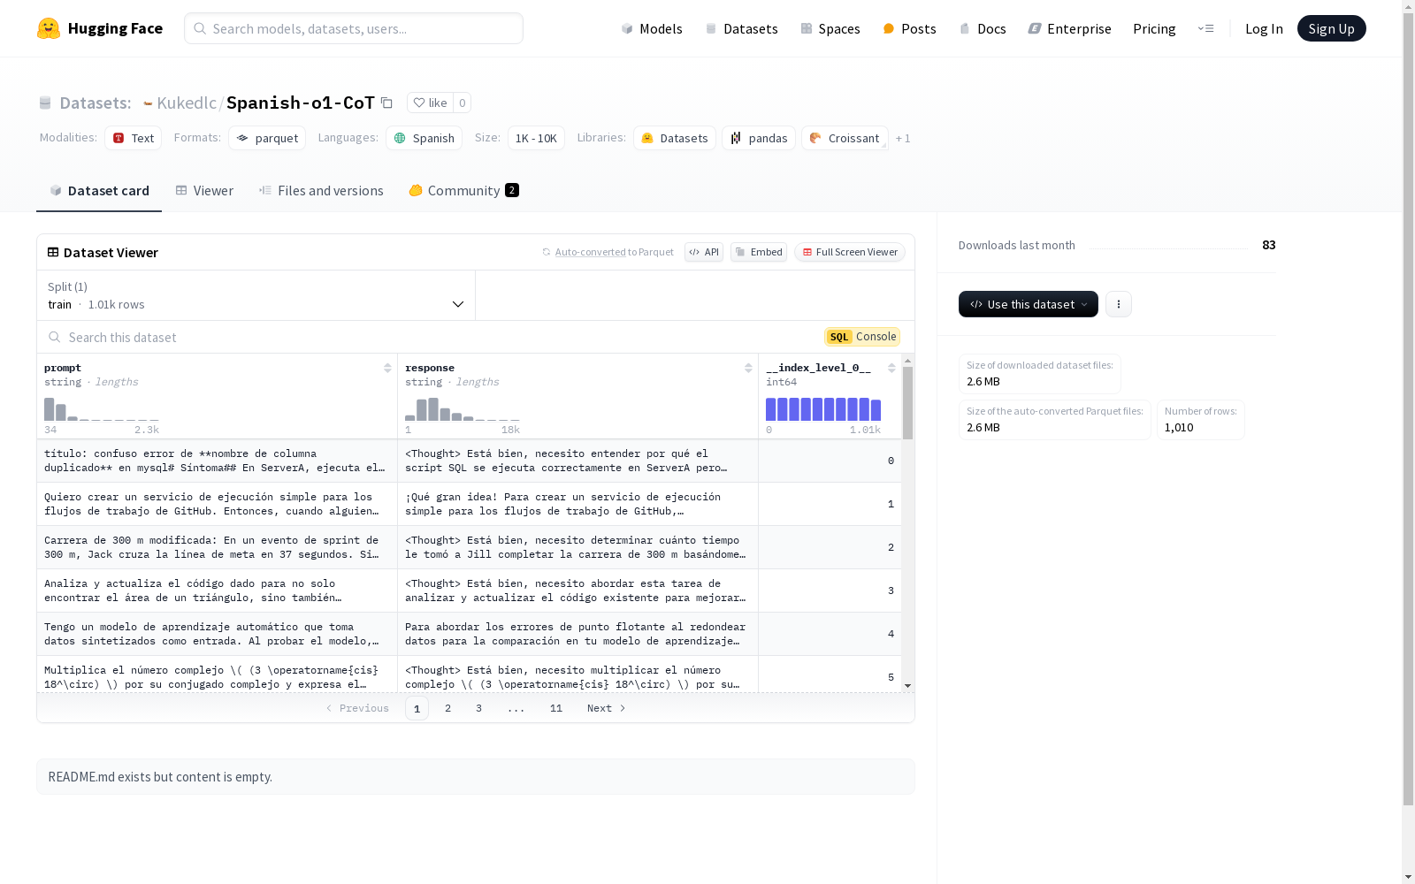
Task: Click the pagination ellipsis
Action: point(516,708)
